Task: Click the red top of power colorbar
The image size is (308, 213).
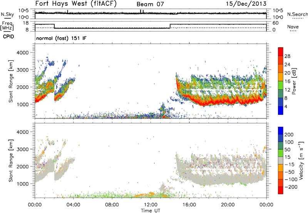Action: (x=281, y=52)
